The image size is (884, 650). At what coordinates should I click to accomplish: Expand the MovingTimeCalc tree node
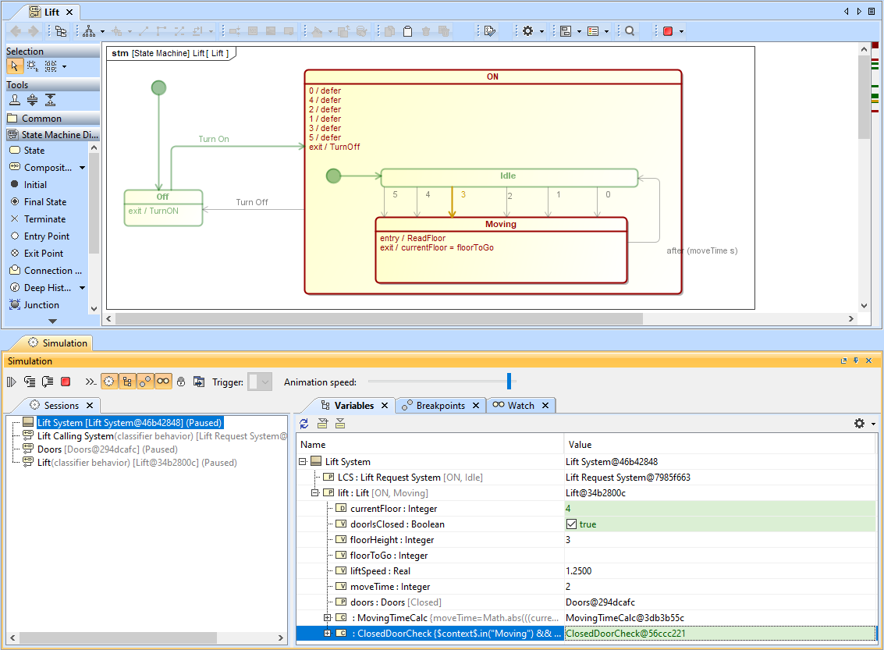[328, 618]
